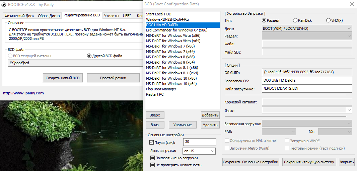Viewport: 357px width, 171px height.
Task: Select the VHD(X) device type option
Action: [x=328, y=20]
